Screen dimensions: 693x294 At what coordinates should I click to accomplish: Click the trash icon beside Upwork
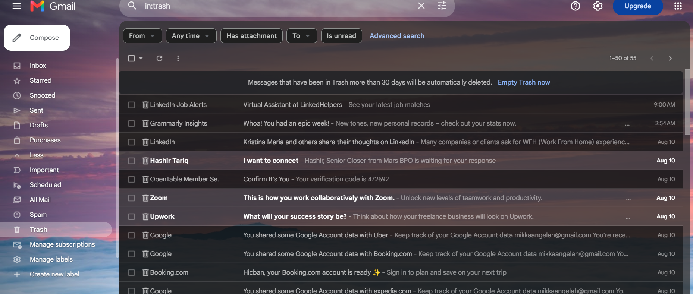(145, 216)
